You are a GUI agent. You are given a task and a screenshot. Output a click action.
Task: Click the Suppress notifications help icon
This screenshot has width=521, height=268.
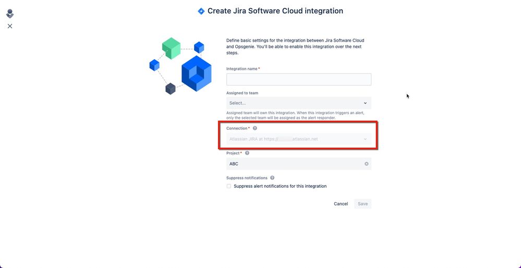[x=272, y=178]
